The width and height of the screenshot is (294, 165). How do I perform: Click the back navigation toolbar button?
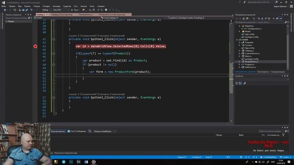click(x=5, y=10)
